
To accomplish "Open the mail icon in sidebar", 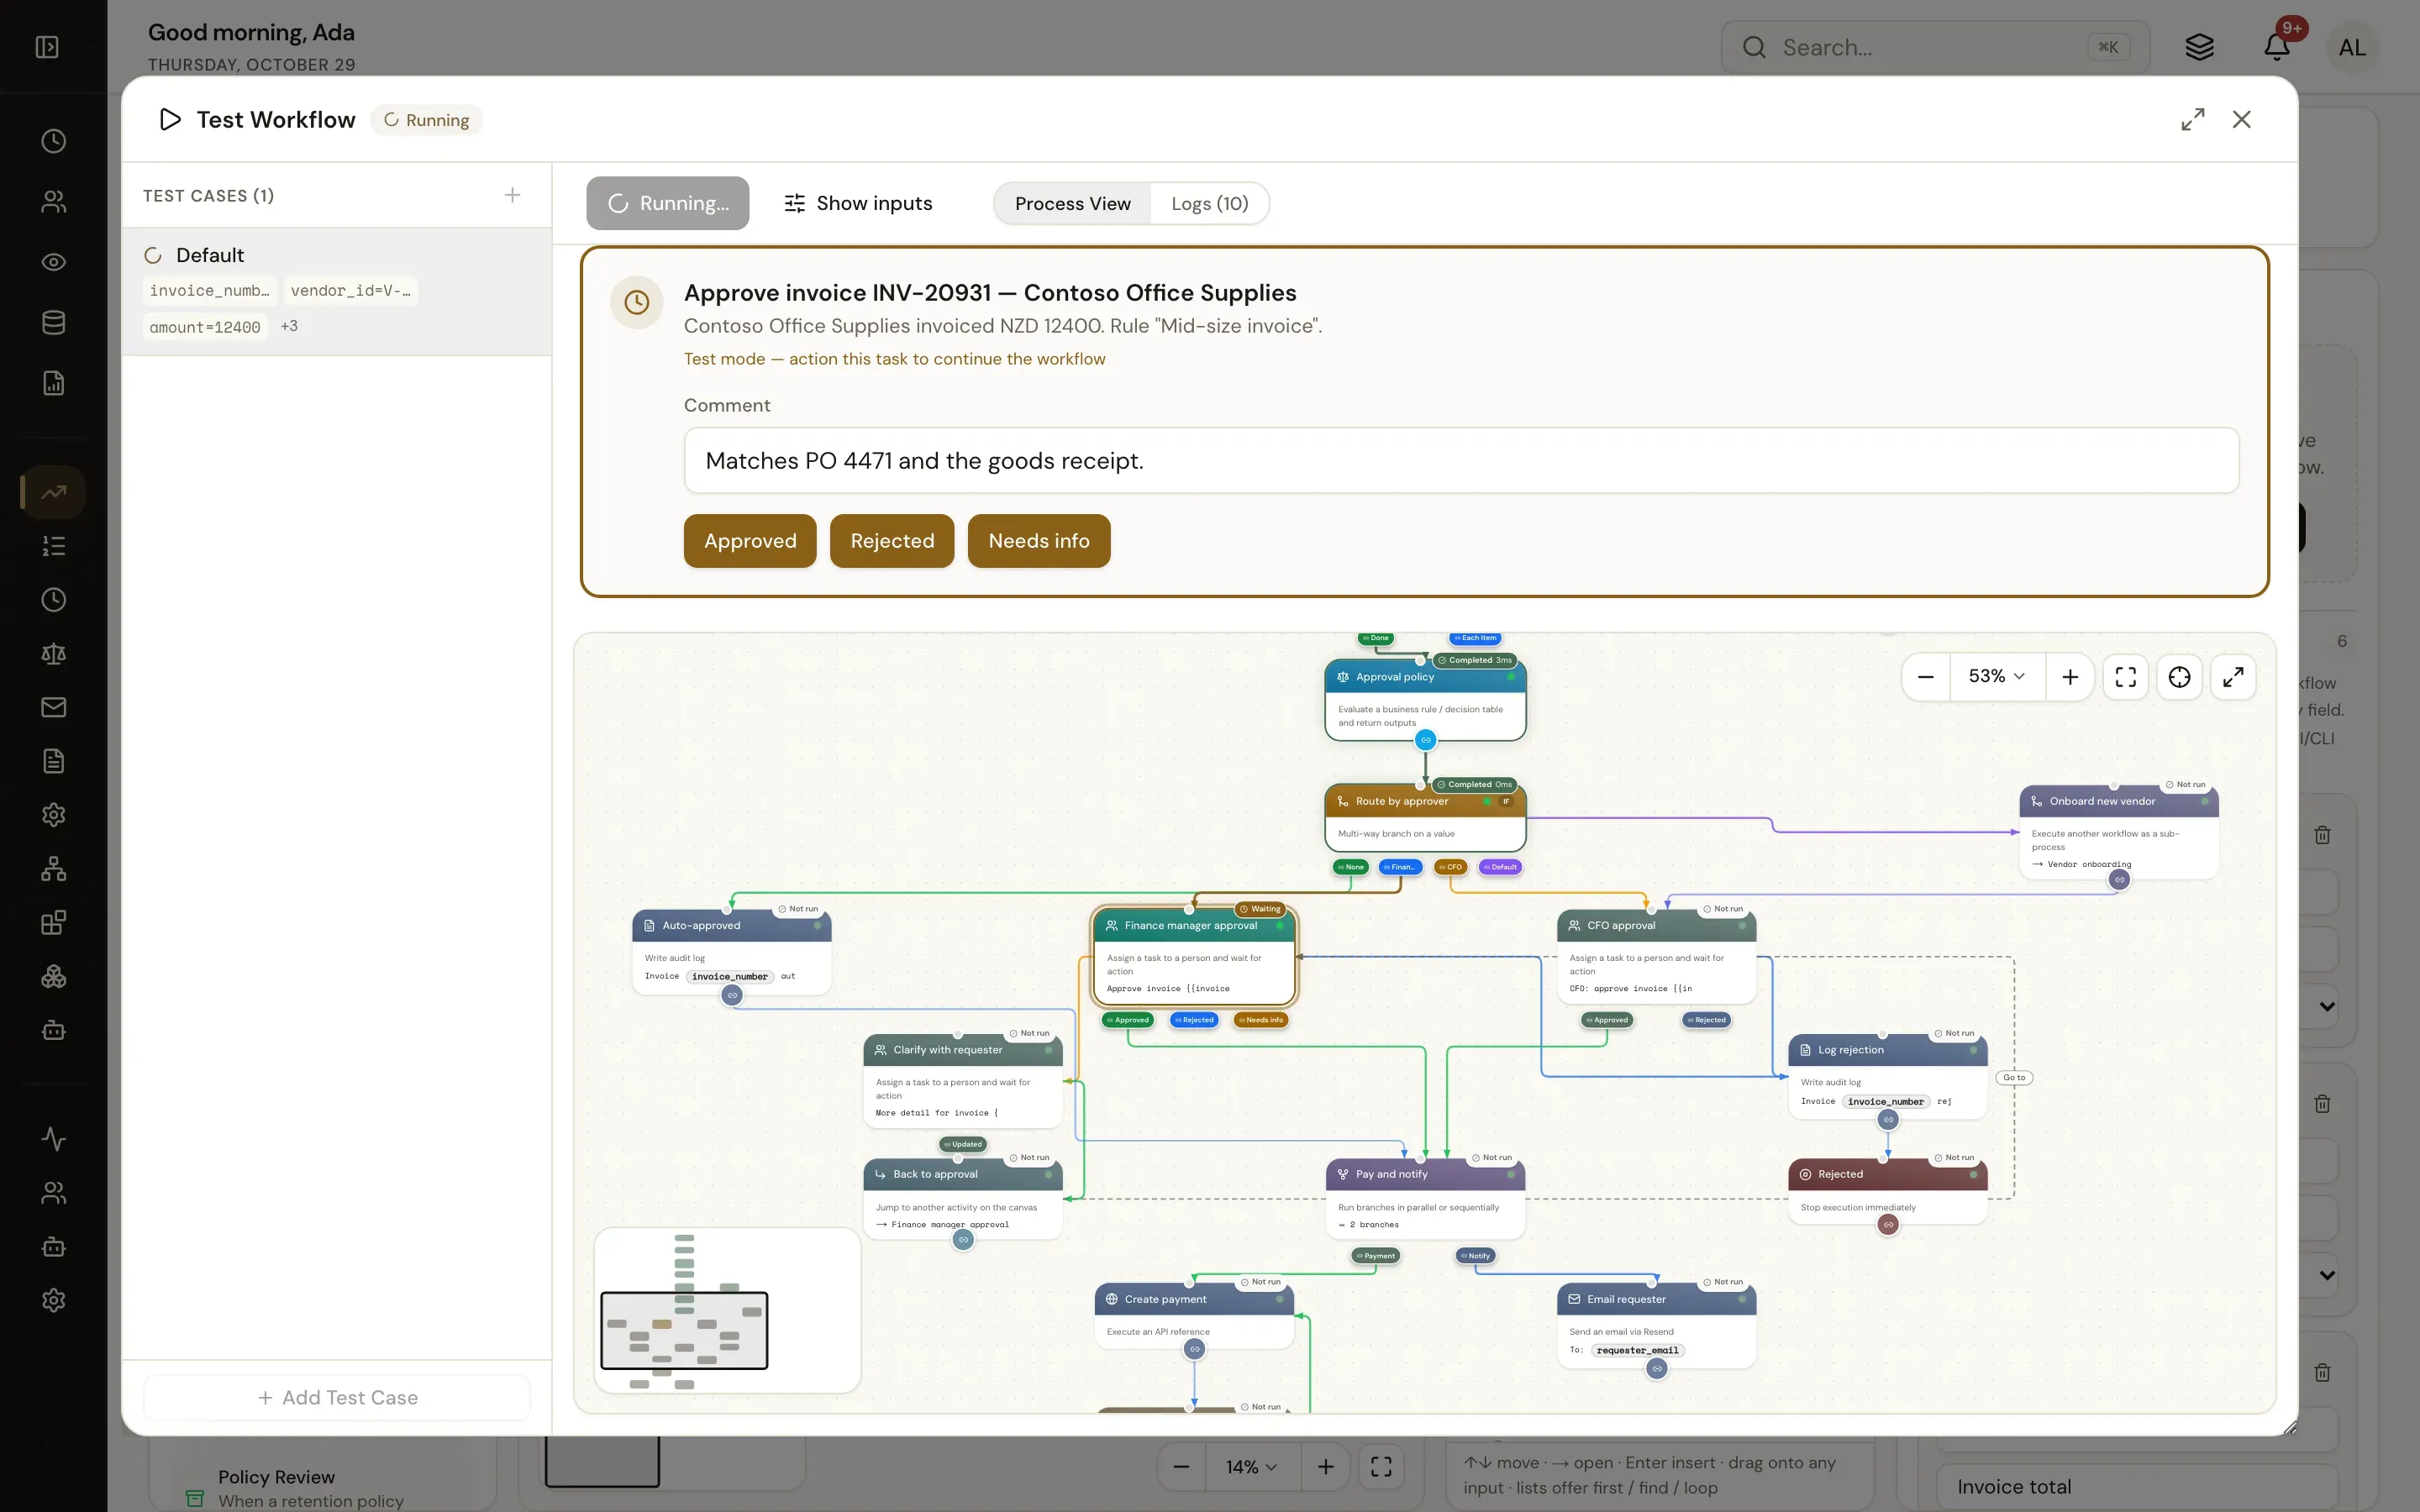I will (x=54, y=708).
